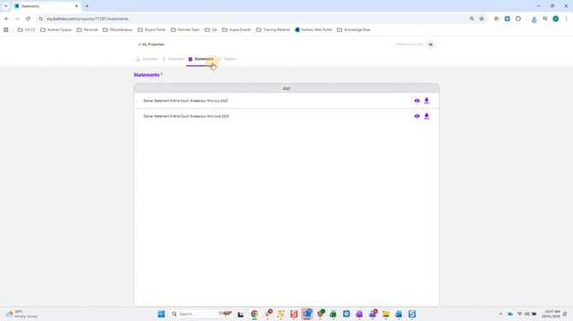573x321 pixels.
Task: Open the Training Material bookmarks folder
Action: point(273,30)
